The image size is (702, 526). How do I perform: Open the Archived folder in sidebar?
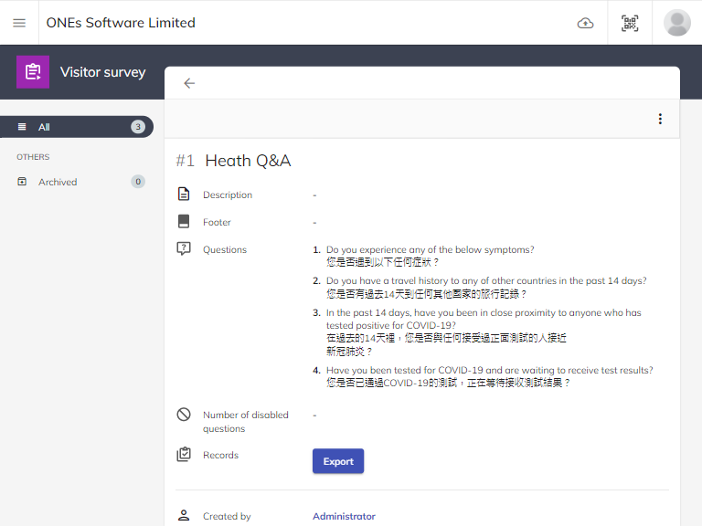58,182
